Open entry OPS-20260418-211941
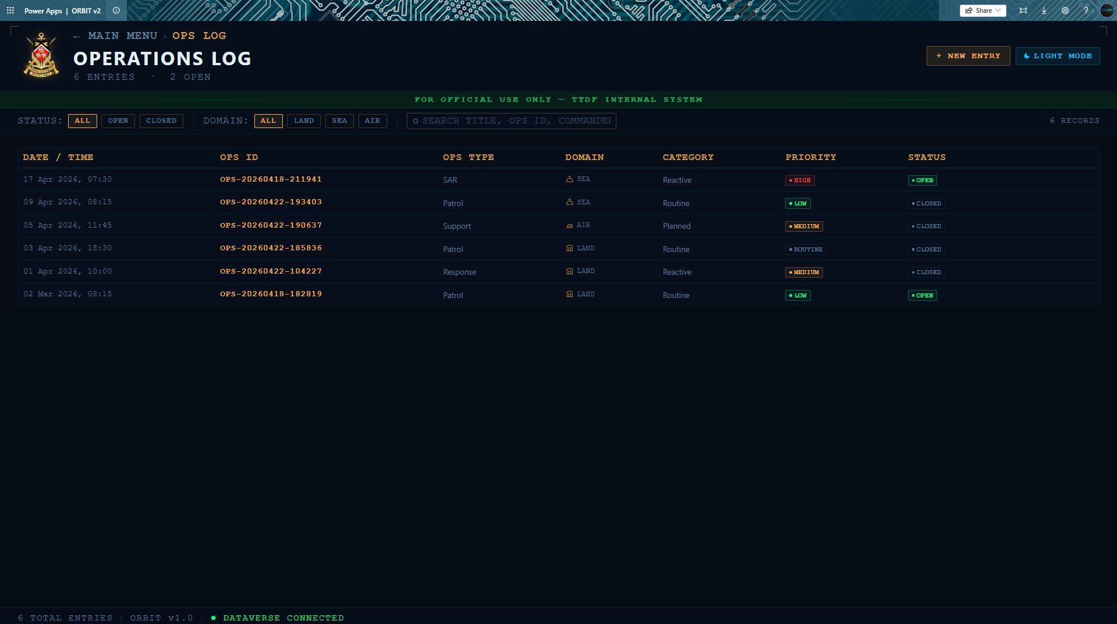This screenshot has width=1117, height=624. 271,179
